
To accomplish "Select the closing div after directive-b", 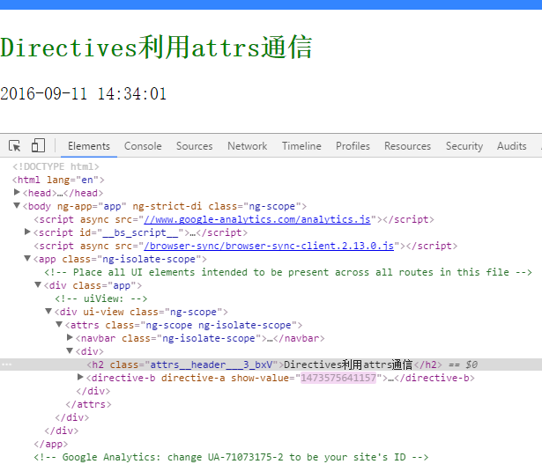I will 93,391.
